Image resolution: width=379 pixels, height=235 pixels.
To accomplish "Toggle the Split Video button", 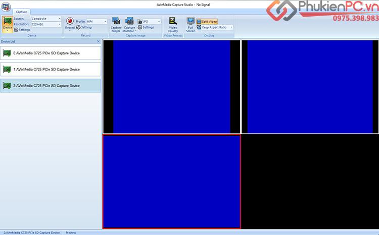I will pos(207,22).
